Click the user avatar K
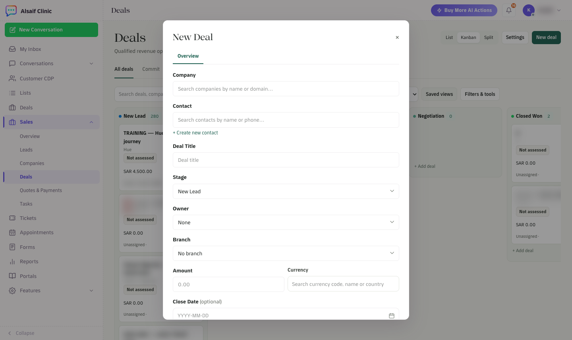Screen dimensions: 572x340 (529, 10)
